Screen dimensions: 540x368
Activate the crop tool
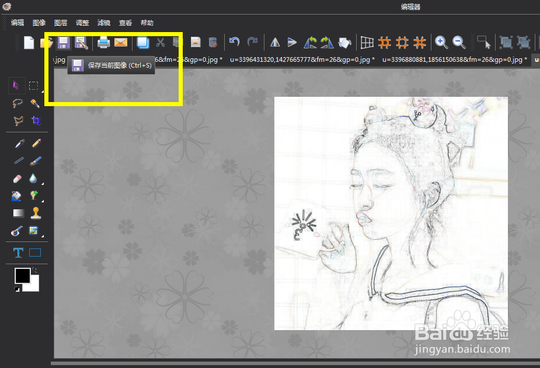(36, 121)
